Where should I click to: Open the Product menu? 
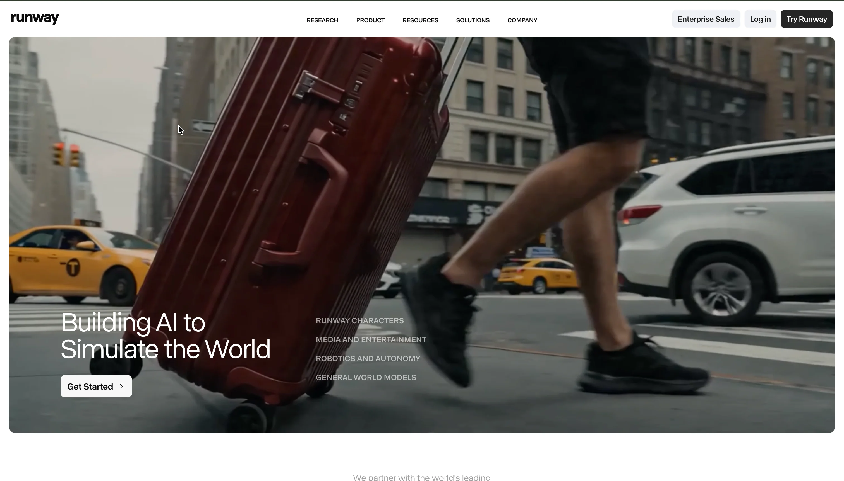(x=370, y=20)
